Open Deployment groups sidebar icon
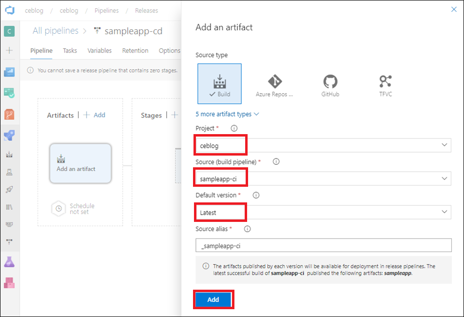Image resolution: width=464 pixels, height=317 pixels. tap(9, 241)
